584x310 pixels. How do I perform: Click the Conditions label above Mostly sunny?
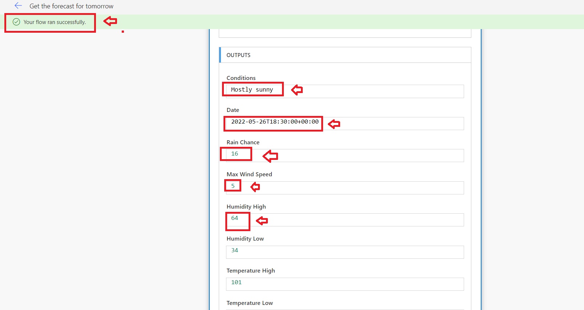pyautogui.click(x=241, y=78)
